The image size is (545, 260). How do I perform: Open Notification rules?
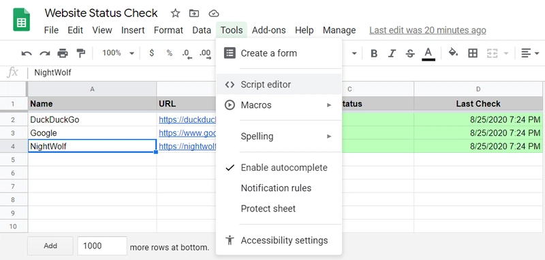pyautogui.click(x=279, y=188)
